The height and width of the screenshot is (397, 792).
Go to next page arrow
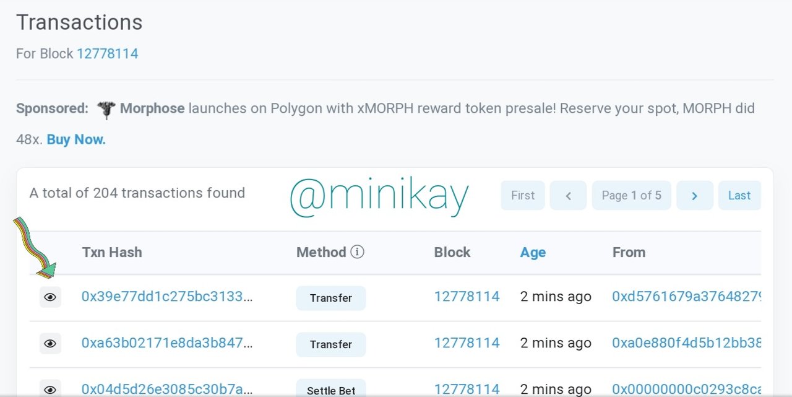tap(695, 196)
